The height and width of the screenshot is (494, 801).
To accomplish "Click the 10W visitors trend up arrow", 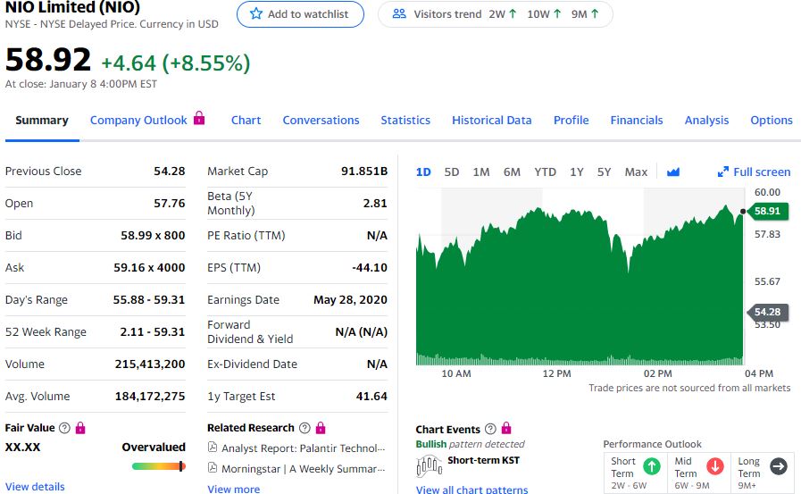I will tap(557, 13).
